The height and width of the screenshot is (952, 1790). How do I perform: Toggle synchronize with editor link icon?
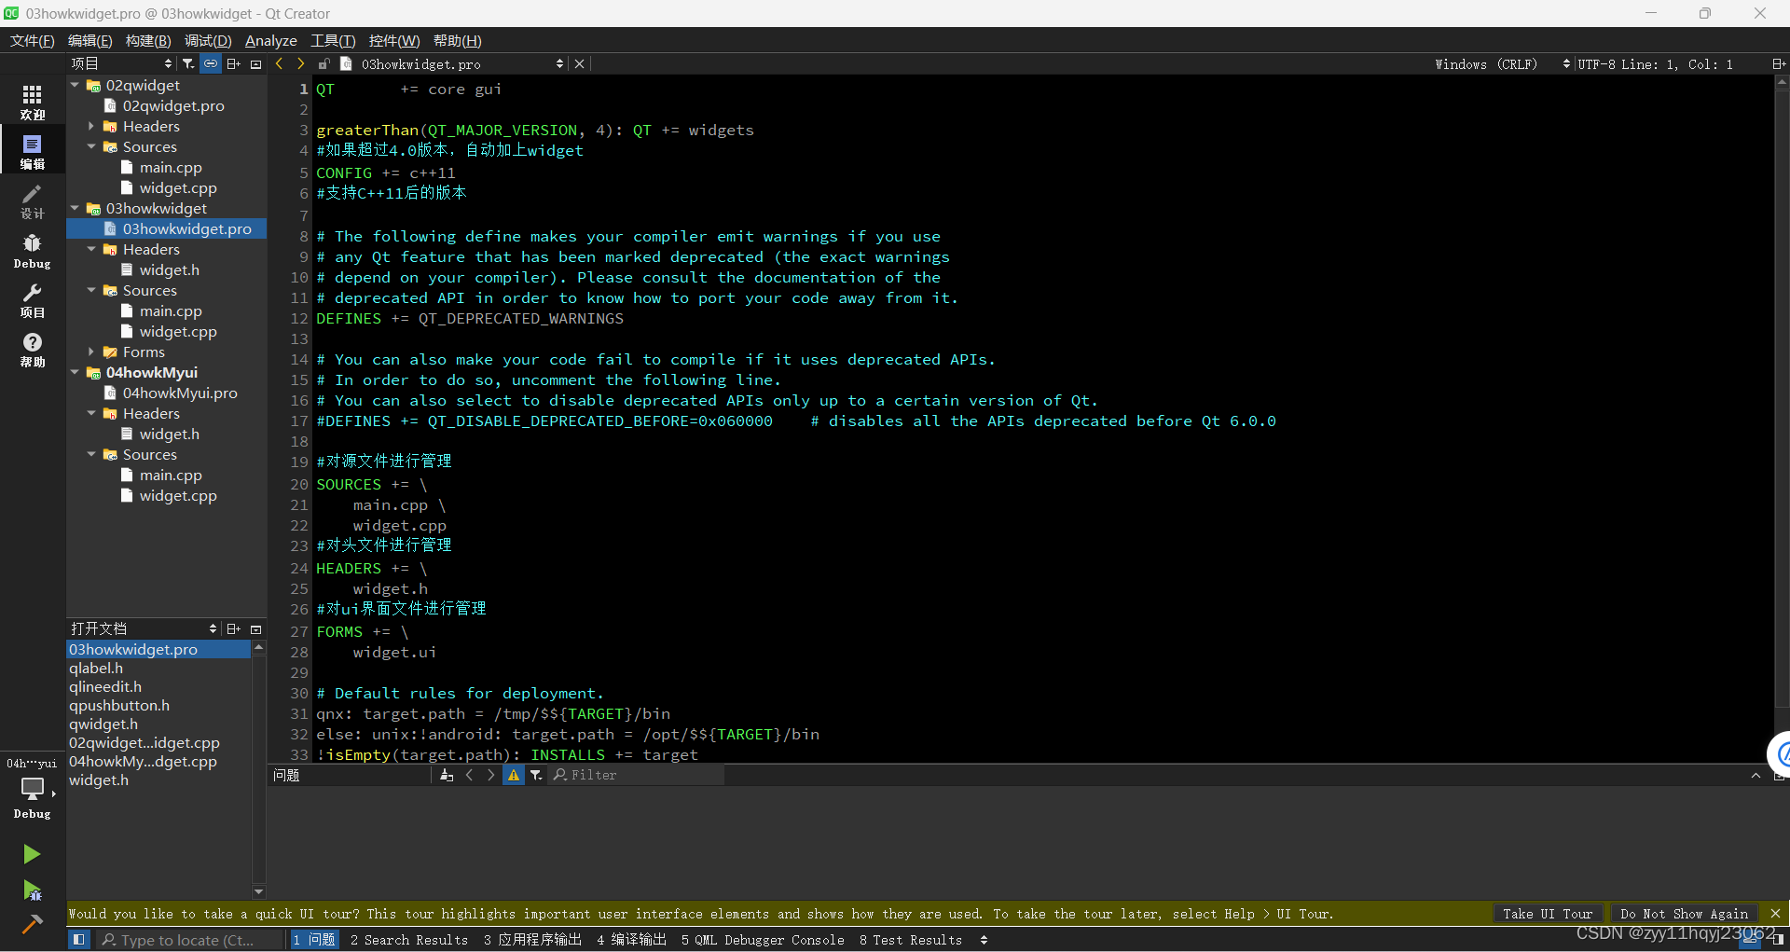coord(210,62)
